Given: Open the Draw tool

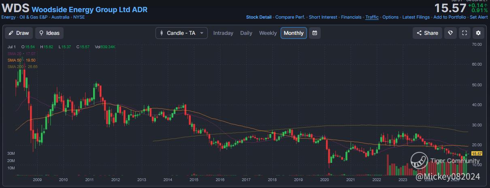Looking at the screenshot, I should 19,33.
